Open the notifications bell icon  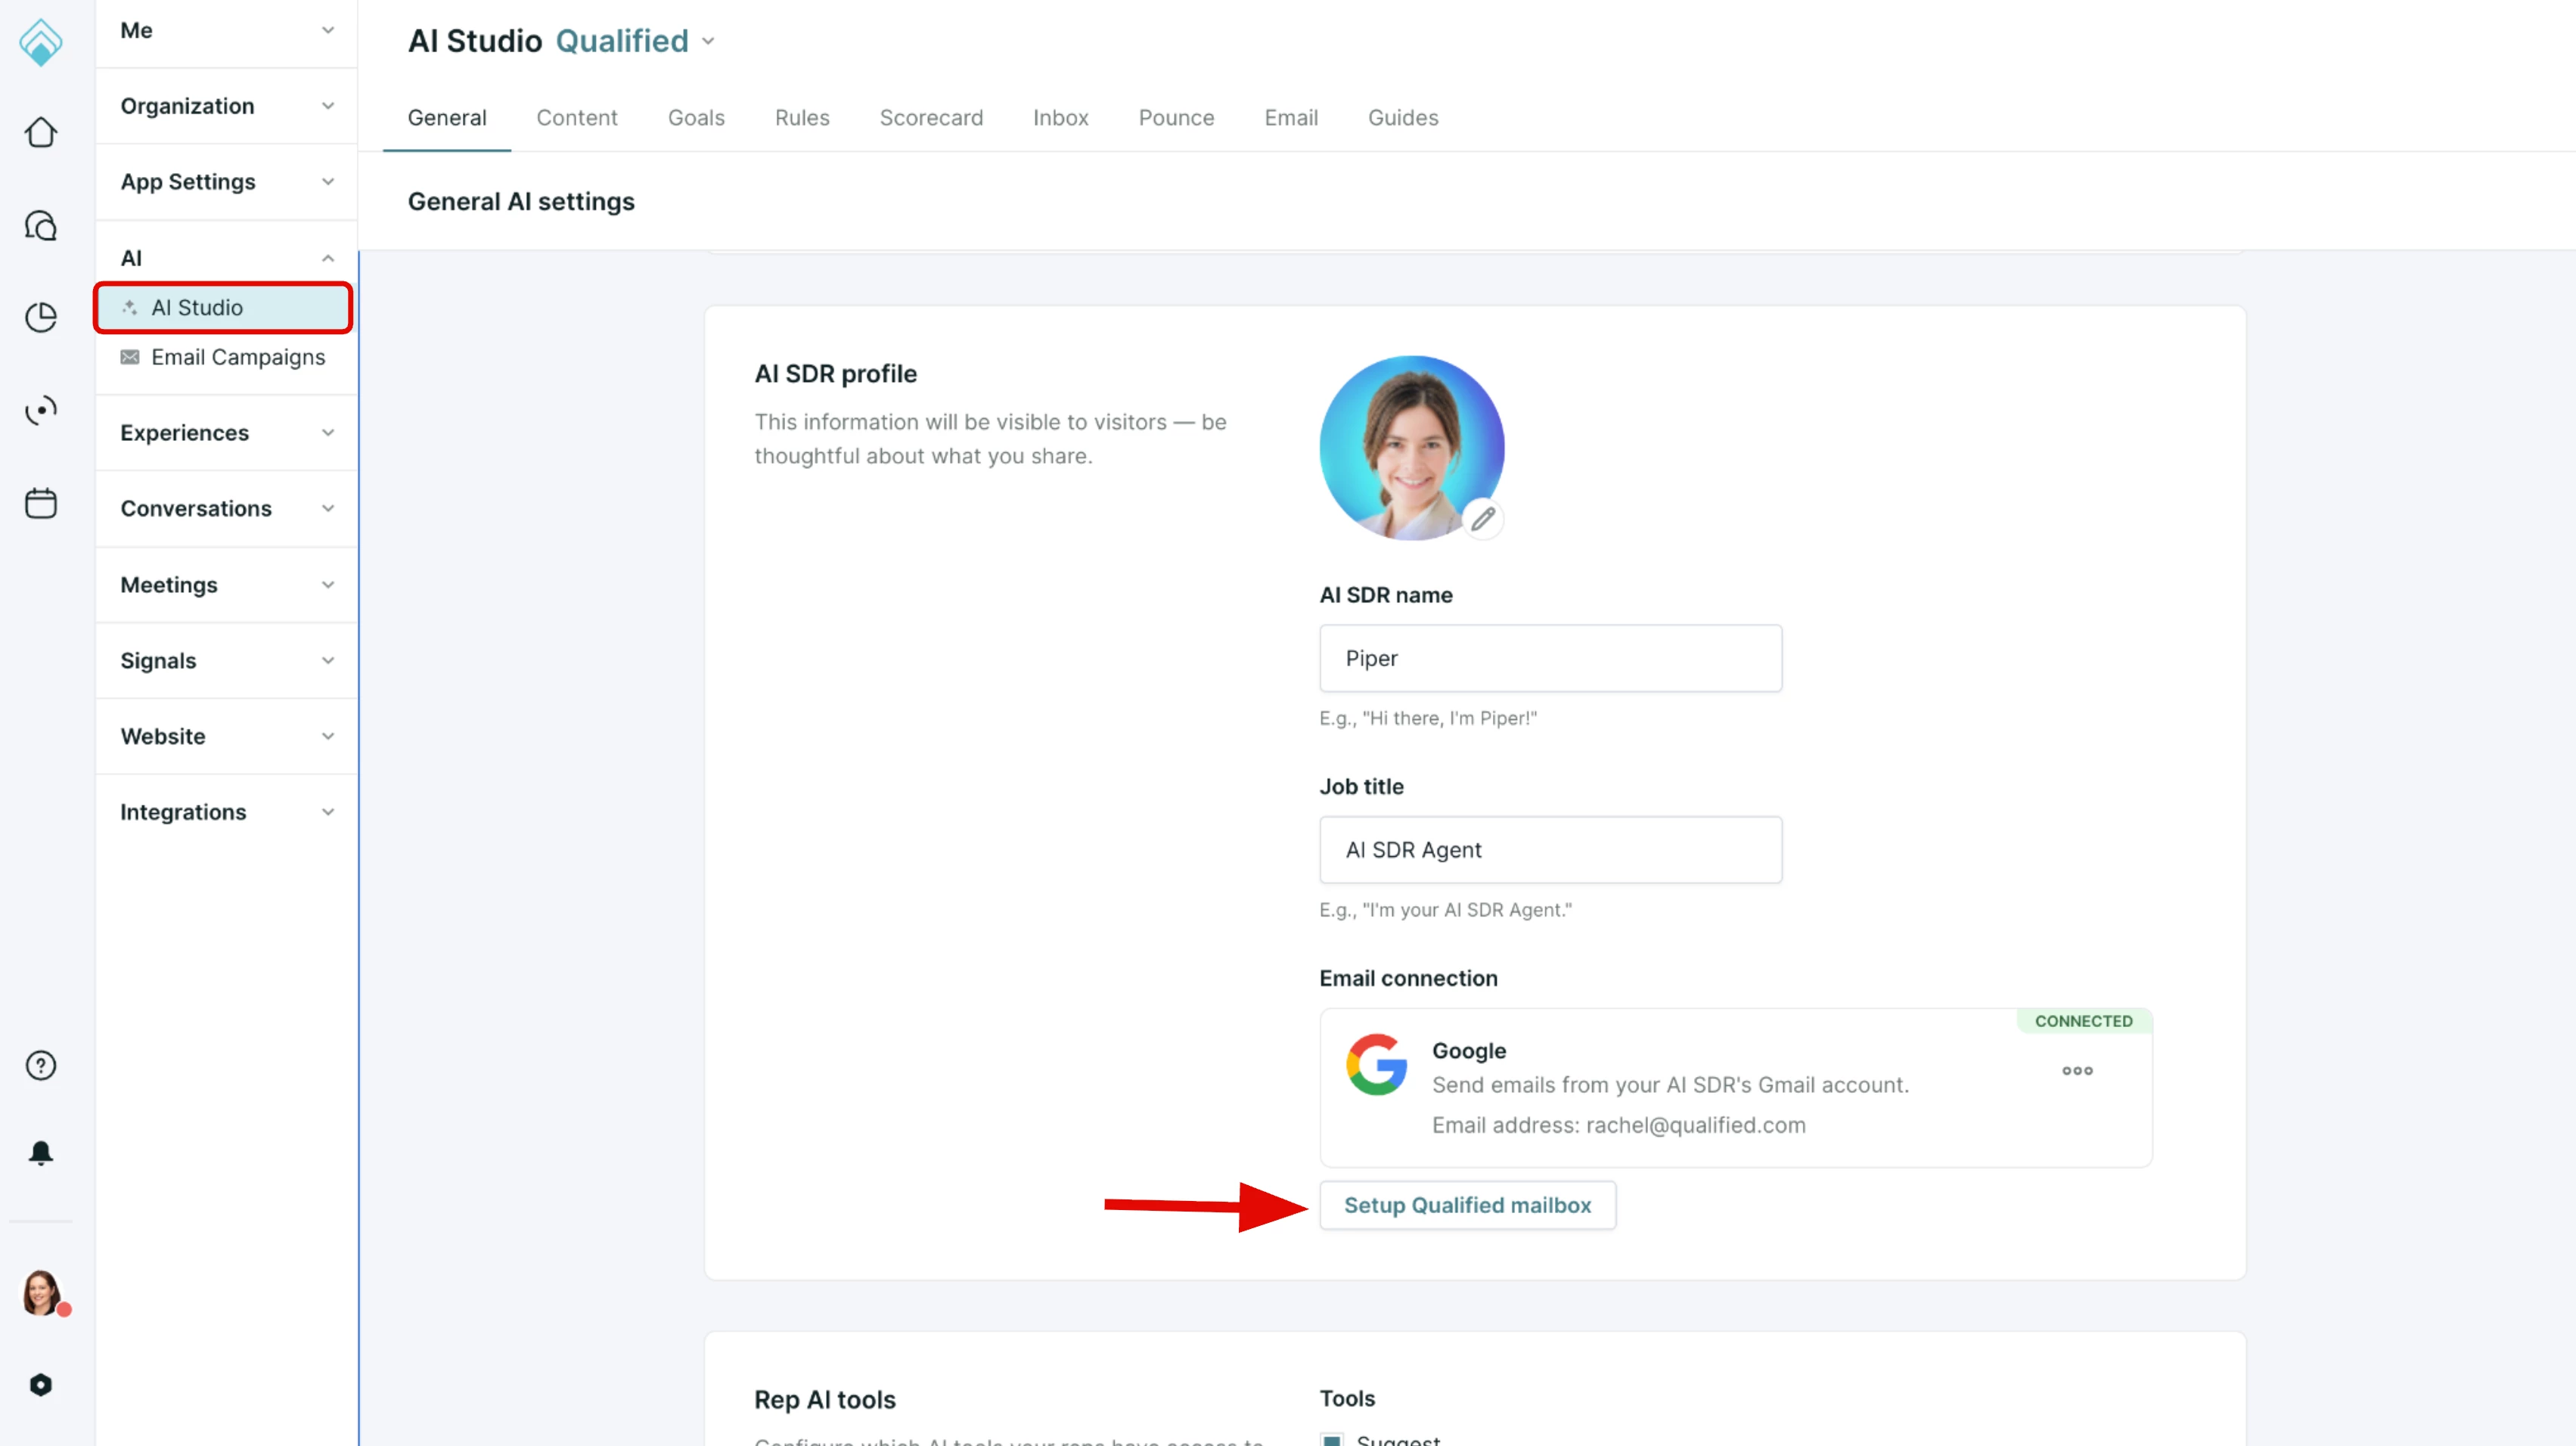click(x=40, y=1153)
